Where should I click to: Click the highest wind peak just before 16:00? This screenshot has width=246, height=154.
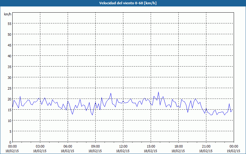coord(158,92)
